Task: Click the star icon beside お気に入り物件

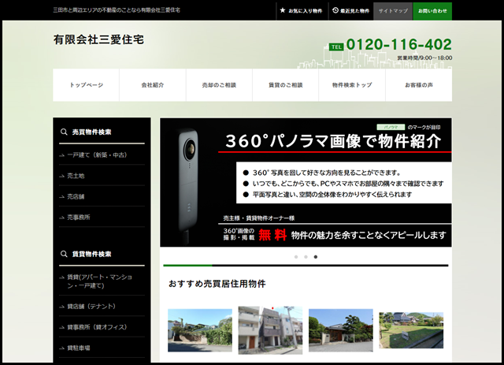Action: tap(283, 10)
